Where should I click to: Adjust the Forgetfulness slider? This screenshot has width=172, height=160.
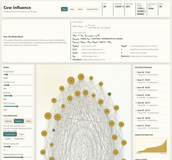point(18,75)
